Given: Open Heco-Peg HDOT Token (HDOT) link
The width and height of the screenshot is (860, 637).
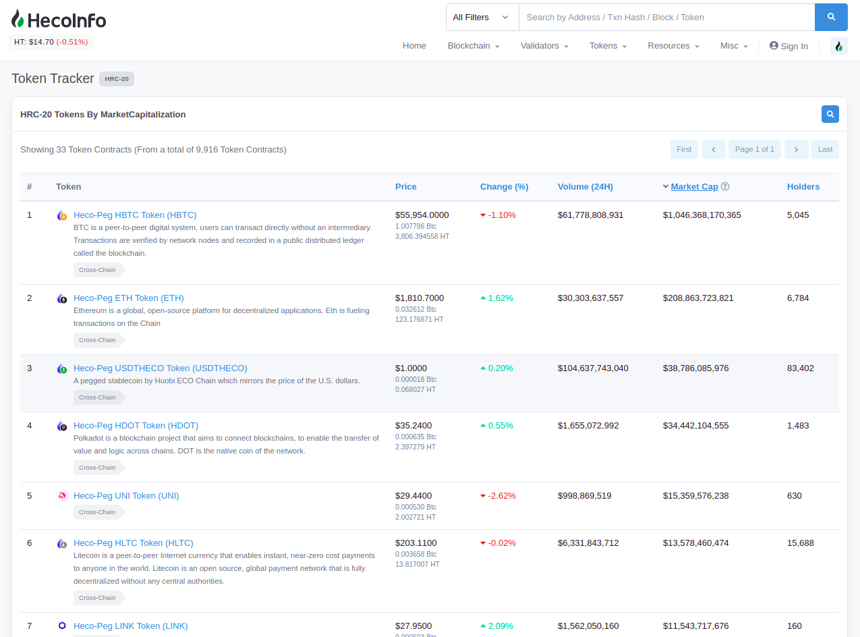Looking at the screenshot, I should pyautogui.click(x=136, y=426).
